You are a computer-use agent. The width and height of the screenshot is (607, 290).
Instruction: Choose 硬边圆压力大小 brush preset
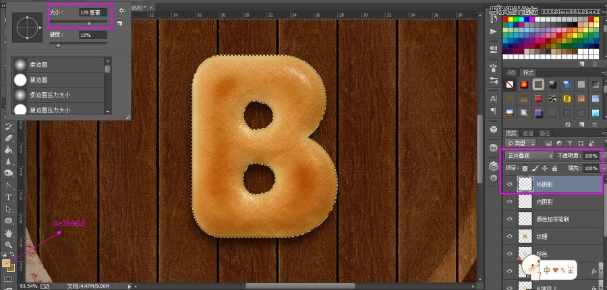coord(58,109)
